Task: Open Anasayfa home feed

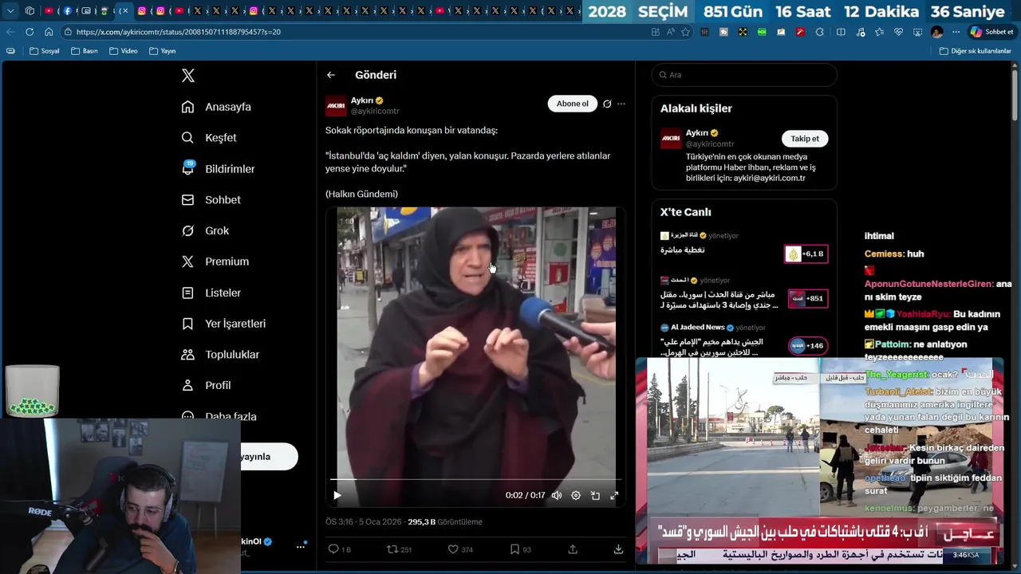Action: (216, 107)
